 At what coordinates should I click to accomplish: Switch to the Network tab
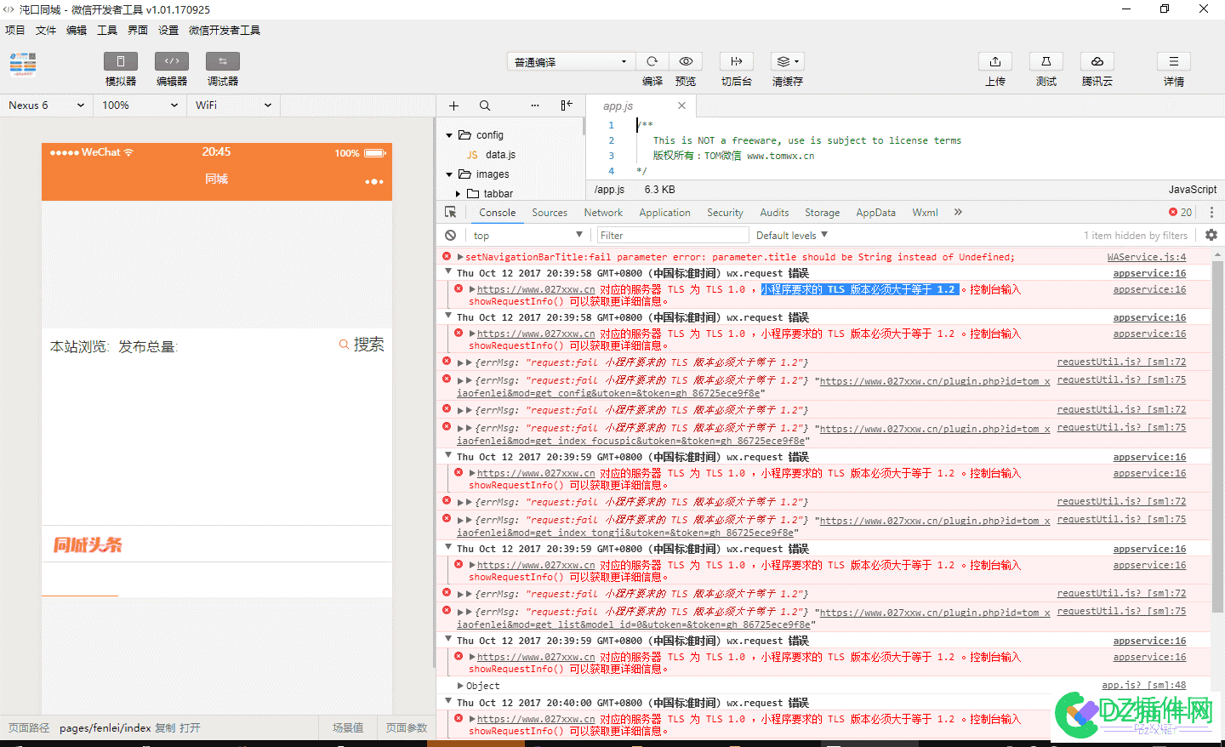tap(603, 213)
